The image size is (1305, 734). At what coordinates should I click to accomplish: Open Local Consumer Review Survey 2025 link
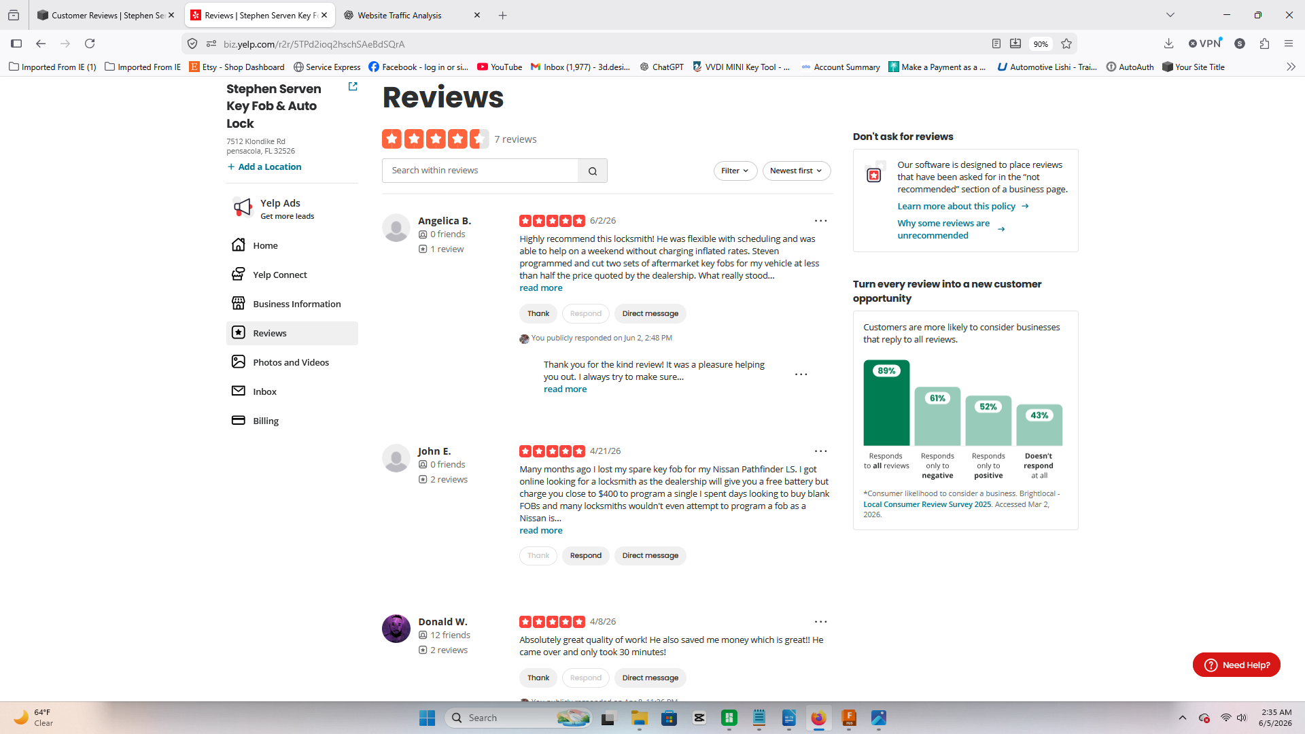coord(927,504)
